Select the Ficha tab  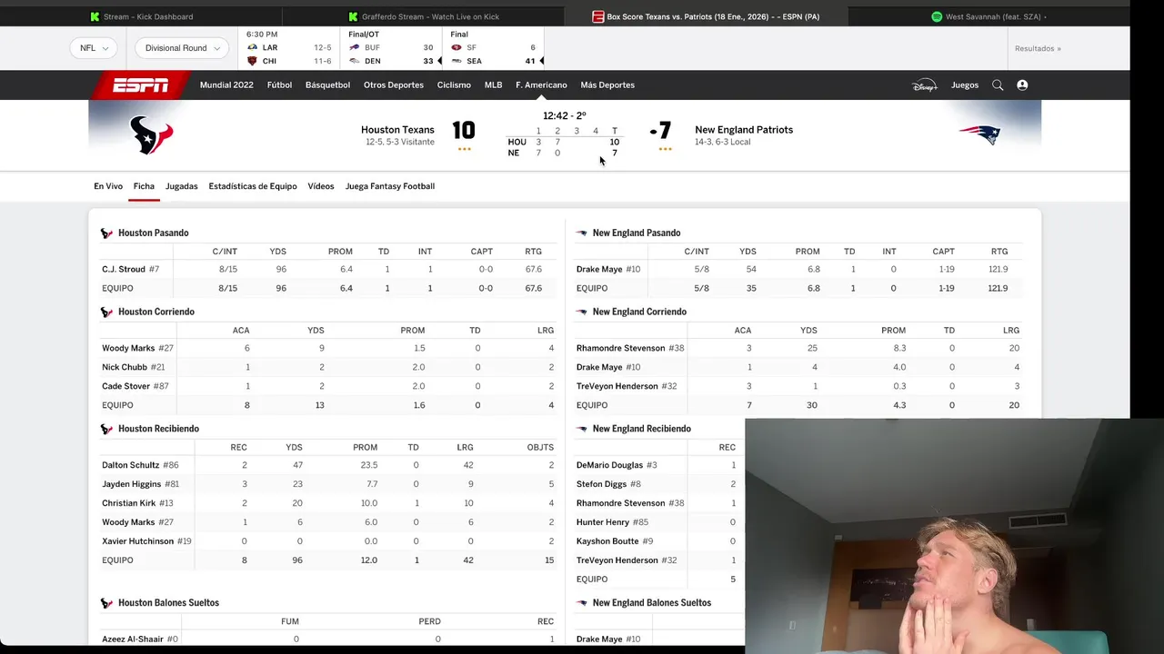click(144, 186)
